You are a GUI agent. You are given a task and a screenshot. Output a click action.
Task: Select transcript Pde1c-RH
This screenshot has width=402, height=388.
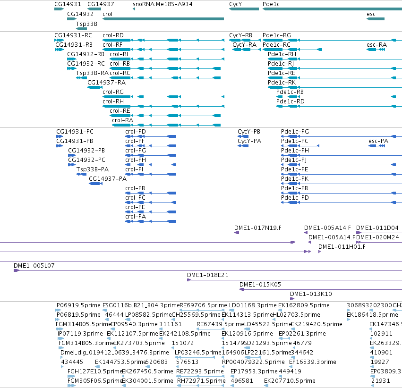click(282, 54)
